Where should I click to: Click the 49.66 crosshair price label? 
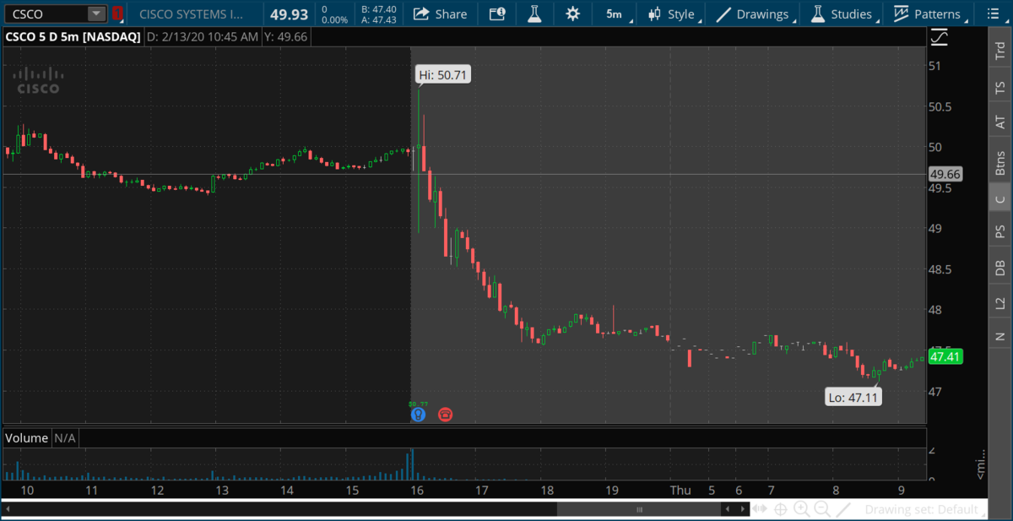(x=945, y=174)
